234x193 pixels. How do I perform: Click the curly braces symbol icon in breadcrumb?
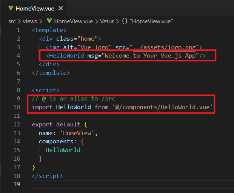pyautogui.click(x=125, y=21)
